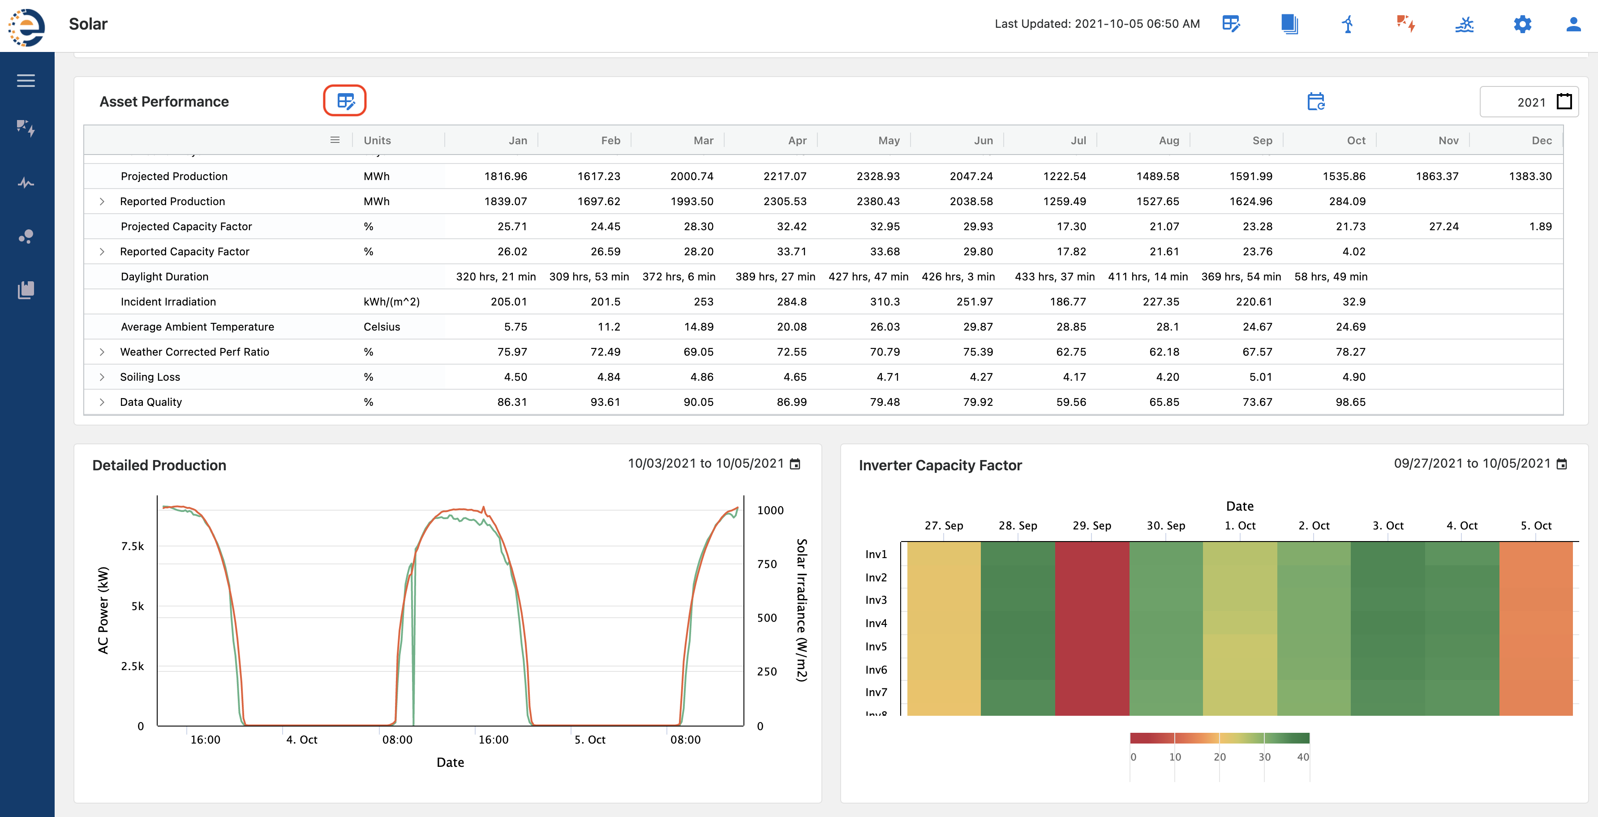The height and width of the screenshot is (817, 1598).
Task: Click the hydro water icon in header
Action: tap(1464, 24)
